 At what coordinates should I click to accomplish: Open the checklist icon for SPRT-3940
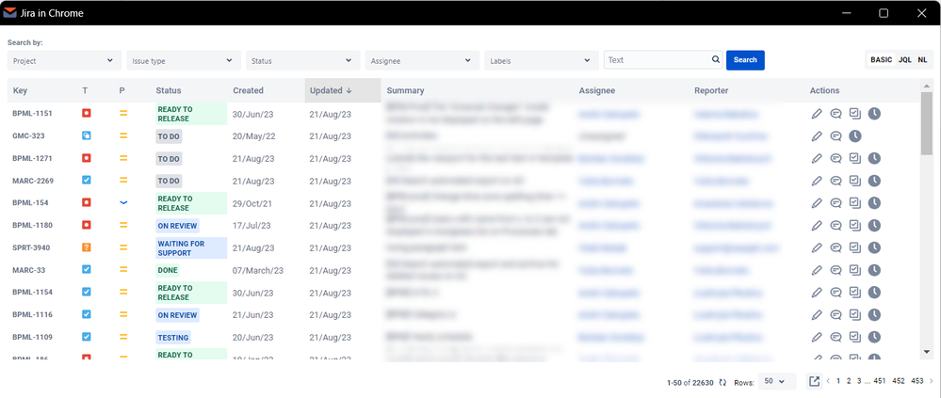(x=855, y=247)
